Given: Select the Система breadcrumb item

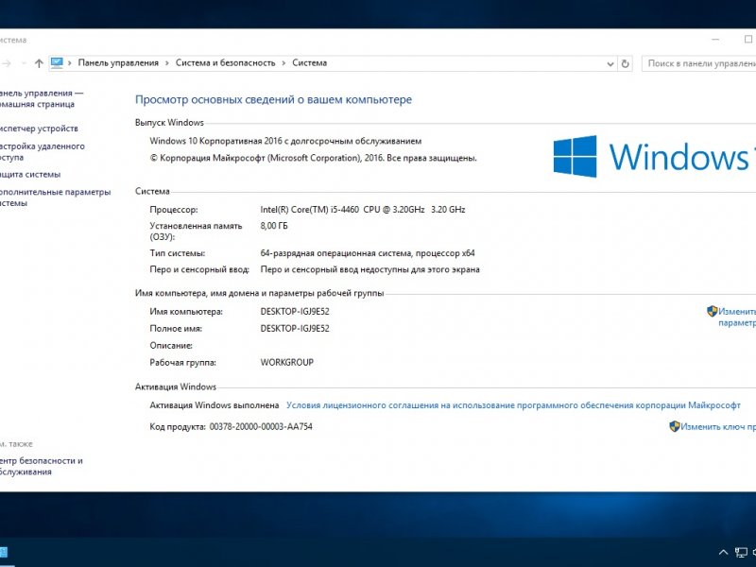Looking at the screenshot, I should 310,62.
